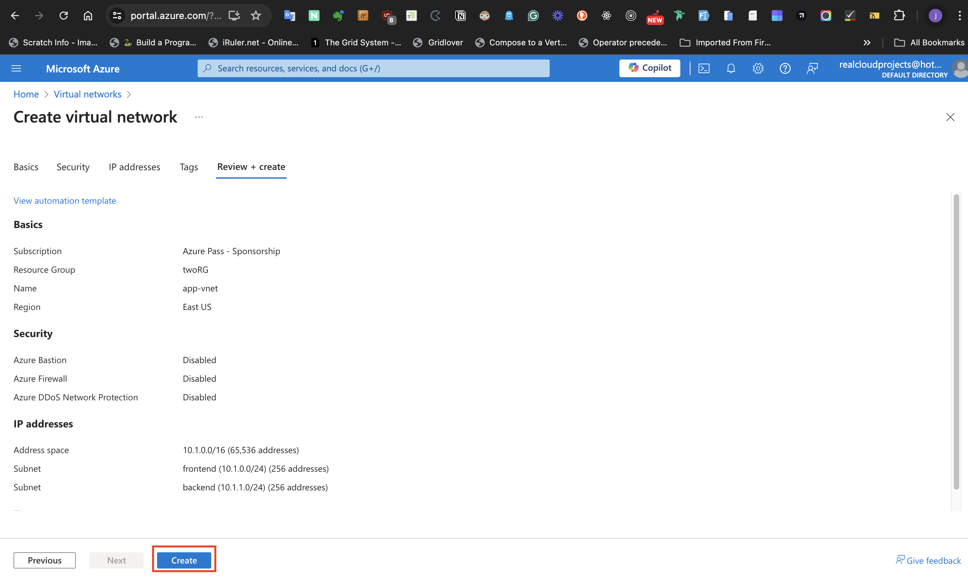
Task: Open Cloud Shell from the header
Action: tap(704, 69)
